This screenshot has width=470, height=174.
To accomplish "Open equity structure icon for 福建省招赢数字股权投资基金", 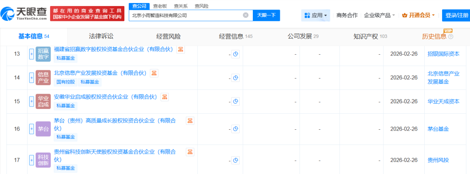I will 181,49.
